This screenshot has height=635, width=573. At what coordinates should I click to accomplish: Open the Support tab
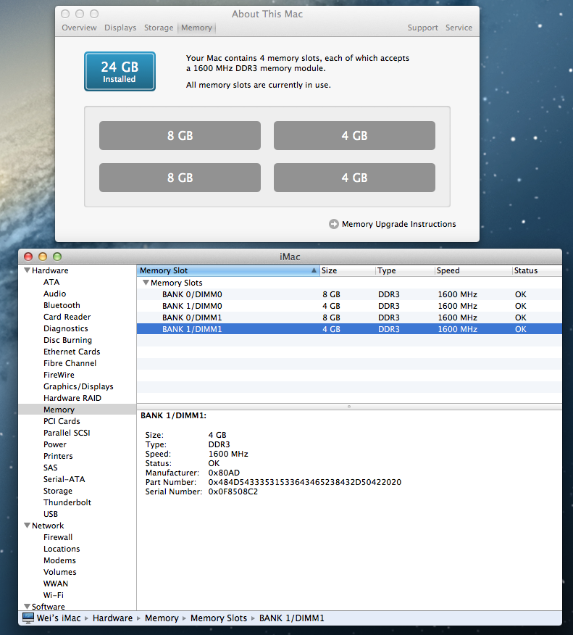[422, 28]
